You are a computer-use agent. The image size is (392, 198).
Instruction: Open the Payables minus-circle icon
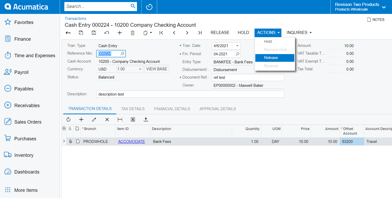(x=8, y=89)
